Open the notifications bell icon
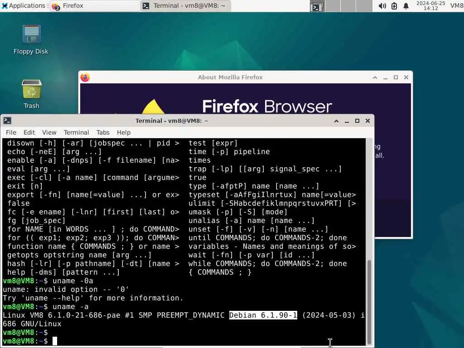 coord(406,6)
